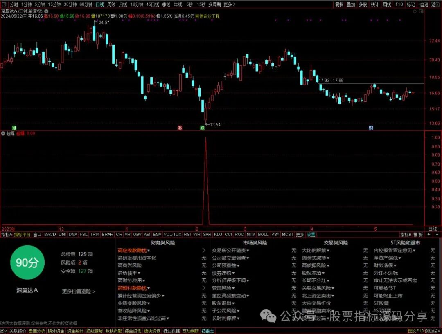The width and height of the screenshot is (442, 334).
Task: Apply the BOLL indicator
Action: coord(263,234)
